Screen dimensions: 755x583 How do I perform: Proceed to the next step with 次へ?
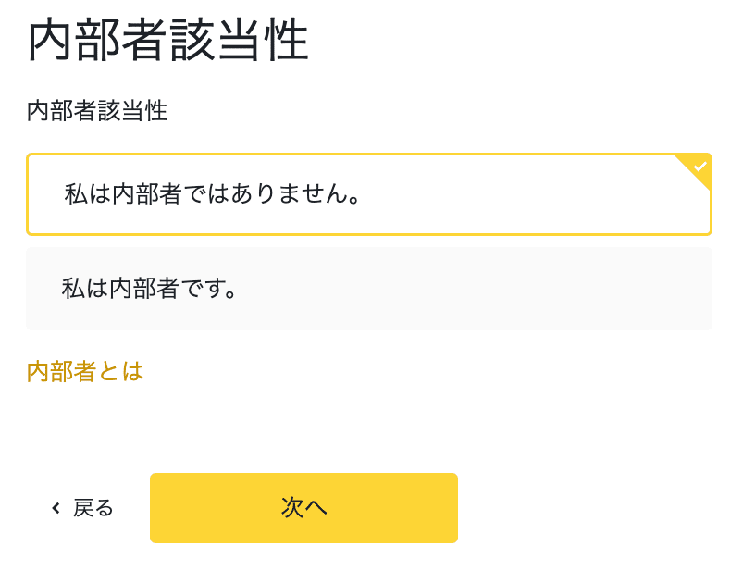[x=303, y=508]
